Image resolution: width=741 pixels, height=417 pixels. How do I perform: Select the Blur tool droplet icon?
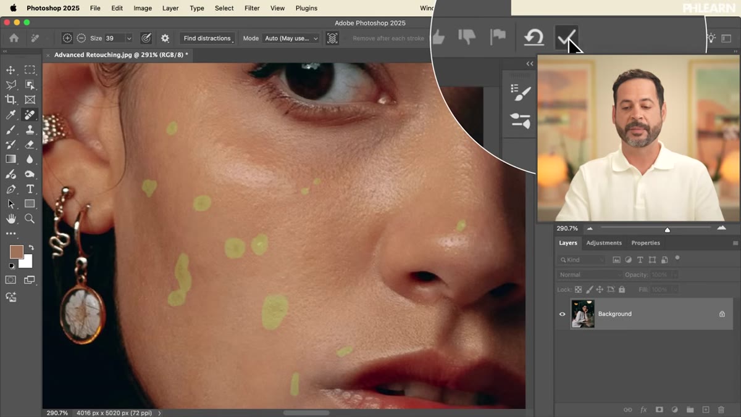[30, 159]
